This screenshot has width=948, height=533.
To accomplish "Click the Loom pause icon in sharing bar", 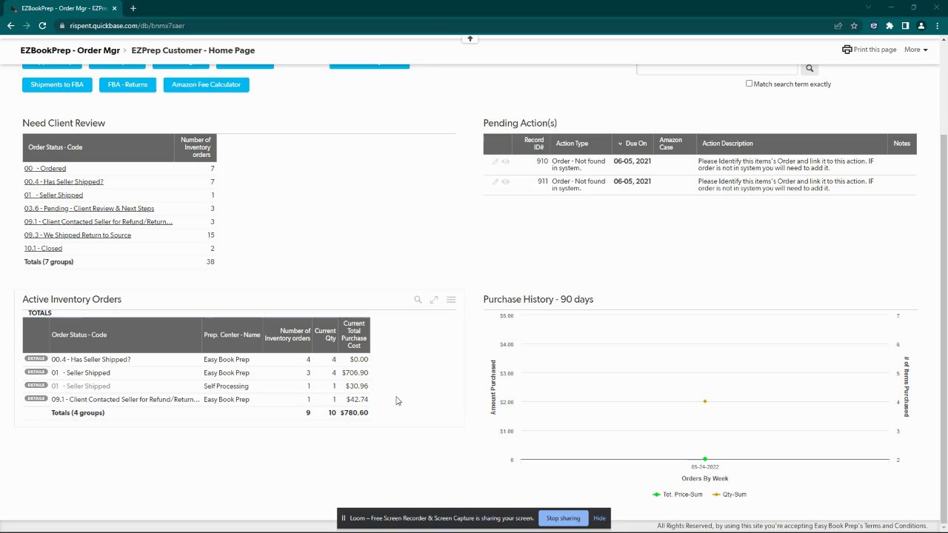I will point(344,518).
